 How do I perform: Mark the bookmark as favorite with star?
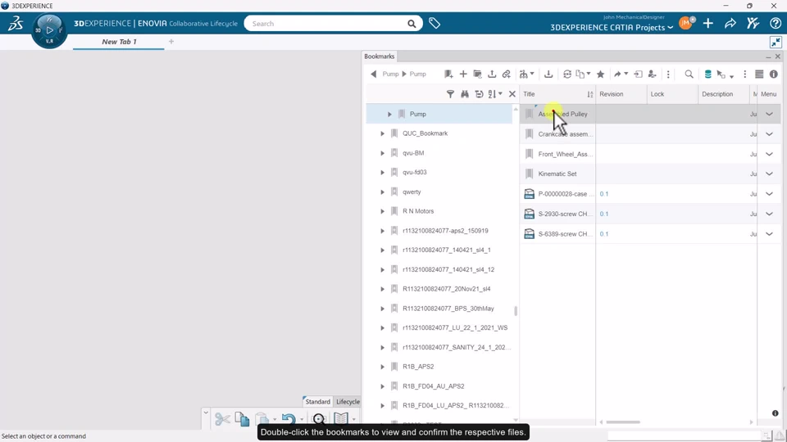coord(600,74)
